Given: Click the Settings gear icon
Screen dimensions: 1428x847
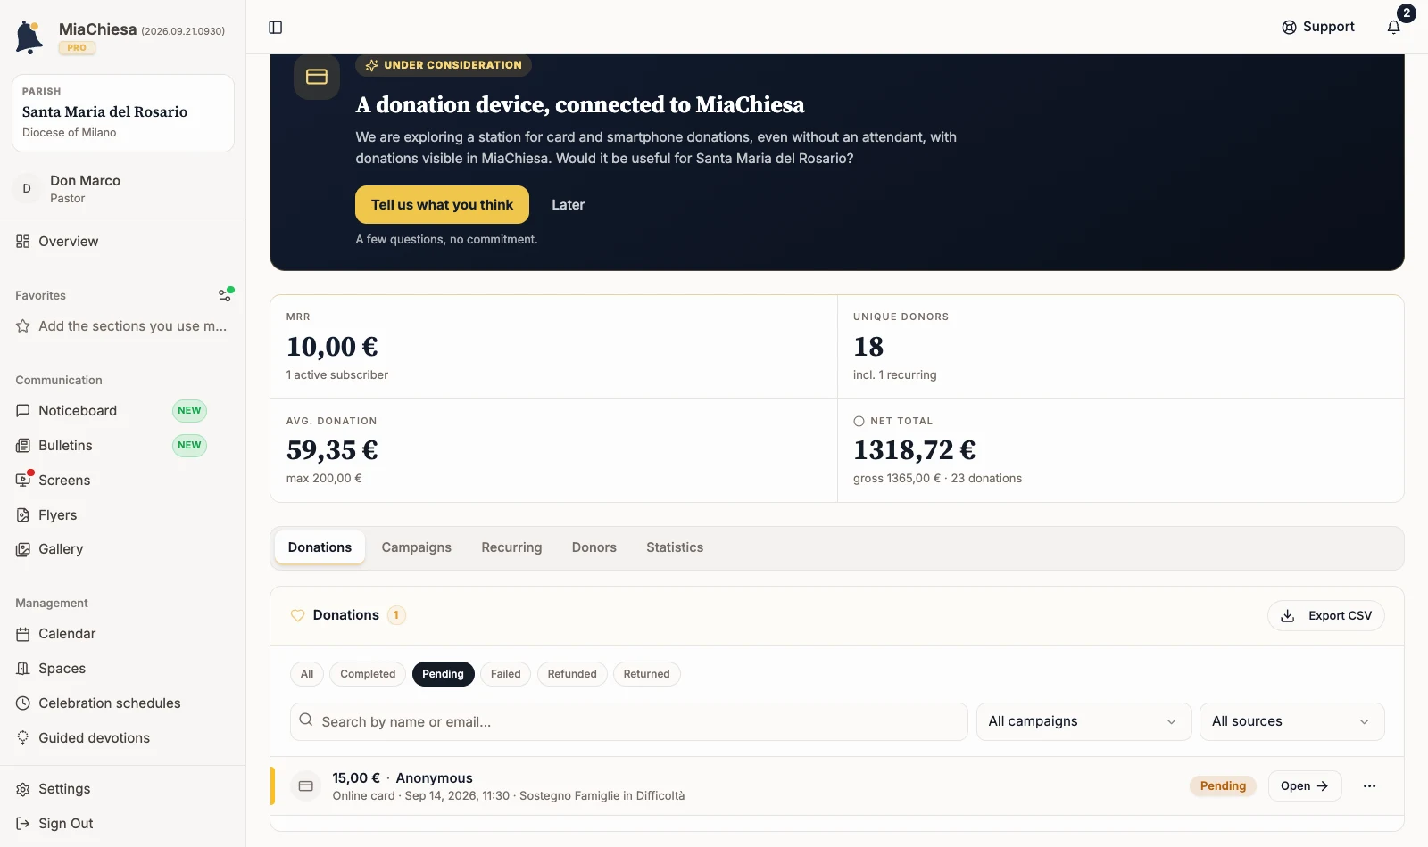Looking at the screenshot, I should point(23,789).
